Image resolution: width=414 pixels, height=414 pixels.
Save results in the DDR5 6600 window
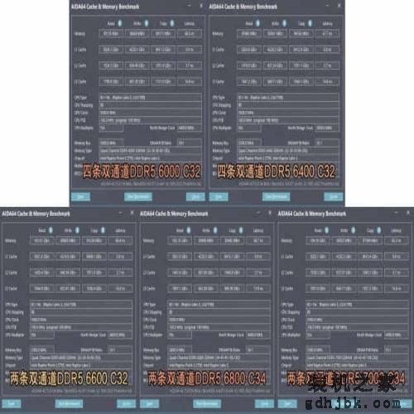point(12,404)
